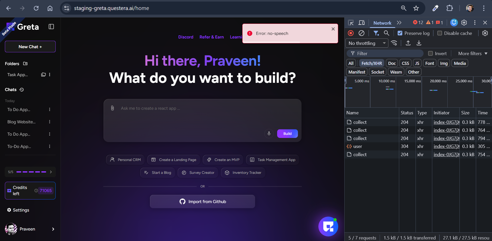Image resolution: width=492 pixels, height=241 pixels.
Task: Toggle the network filter funnel icon
Action: pyautogui.click(x=376, y=33)
